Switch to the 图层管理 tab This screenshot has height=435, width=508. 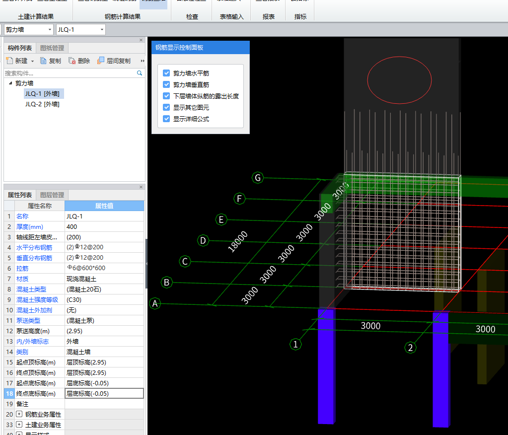tap(52, 195)
